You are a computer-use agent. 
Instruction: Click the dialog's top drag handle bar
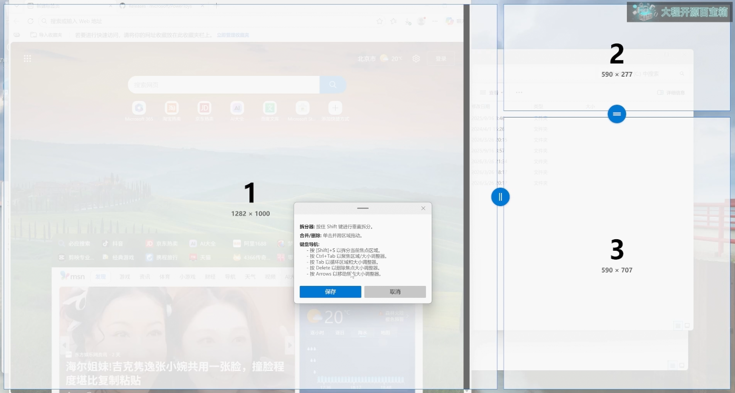click(x=363, y=208)
